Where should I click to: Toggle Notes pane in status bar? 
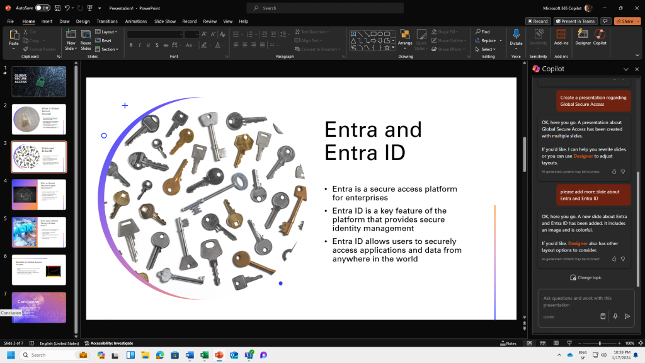pyautogui.click(x=508, y=343)
